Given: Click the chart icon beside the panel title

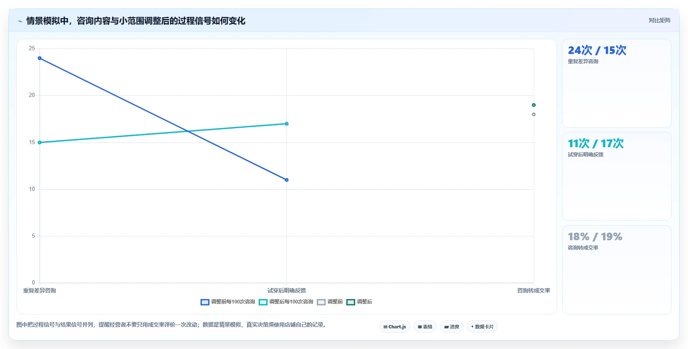Looking at the screenshot, I should pyautogui.click(x=20, y=21).
